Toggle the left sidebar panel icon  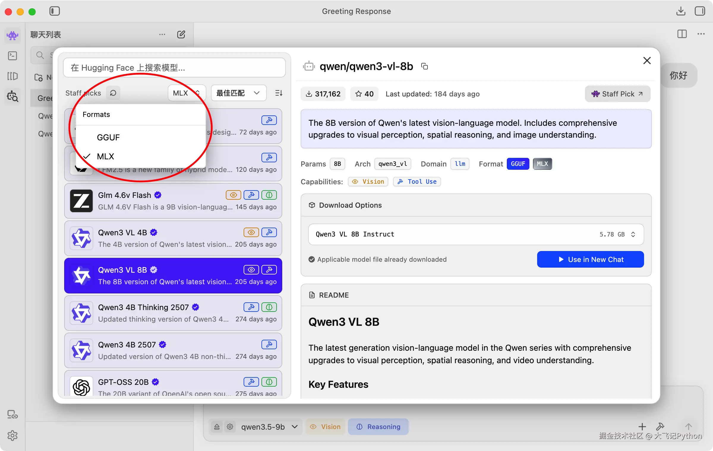pos(55,11)
